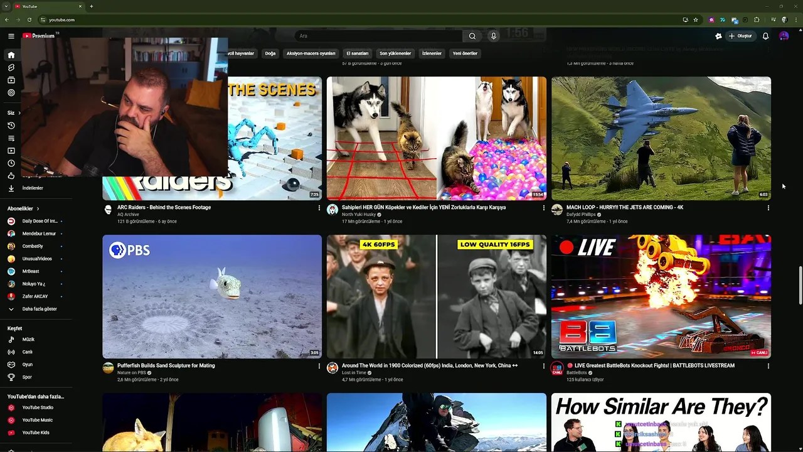
Task: Select the El sanatları chip
Action: (358, 53)
